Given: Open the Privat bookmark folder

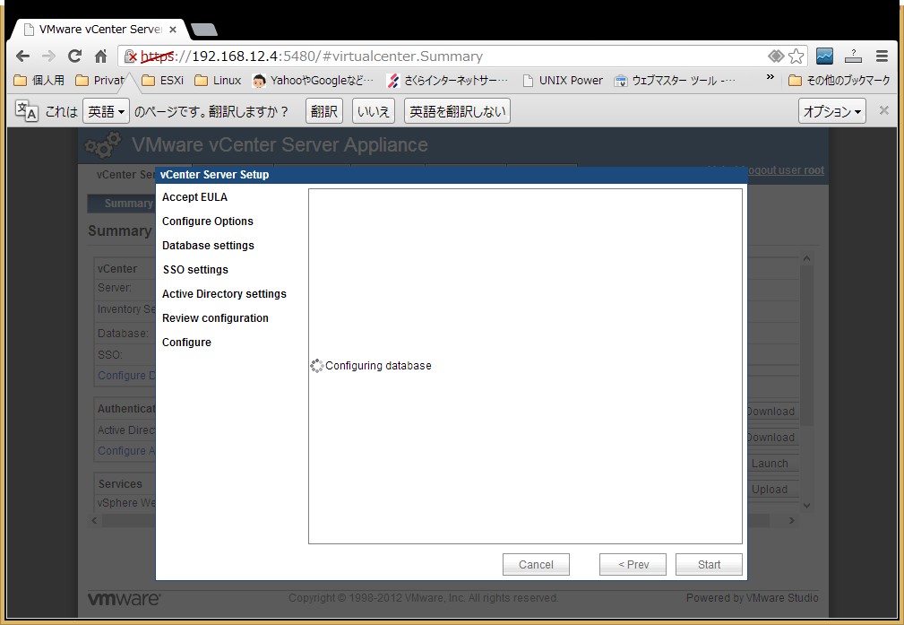Looking at the screenshot, I should pyautogui.click(x=100, y=80).
